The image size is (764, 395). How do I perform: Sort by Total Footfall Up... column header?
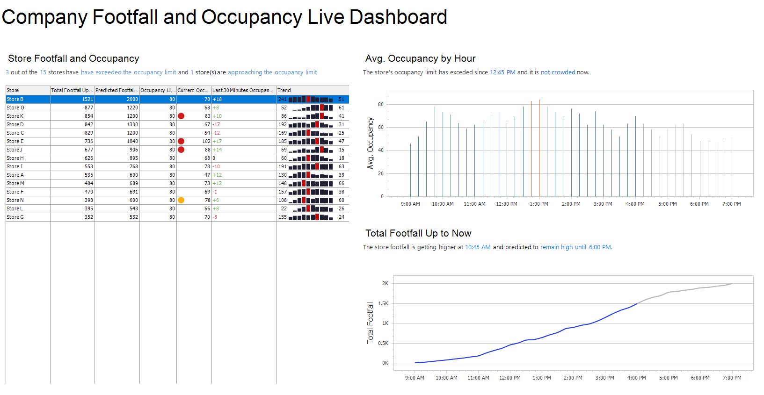[x=72, y=90]
